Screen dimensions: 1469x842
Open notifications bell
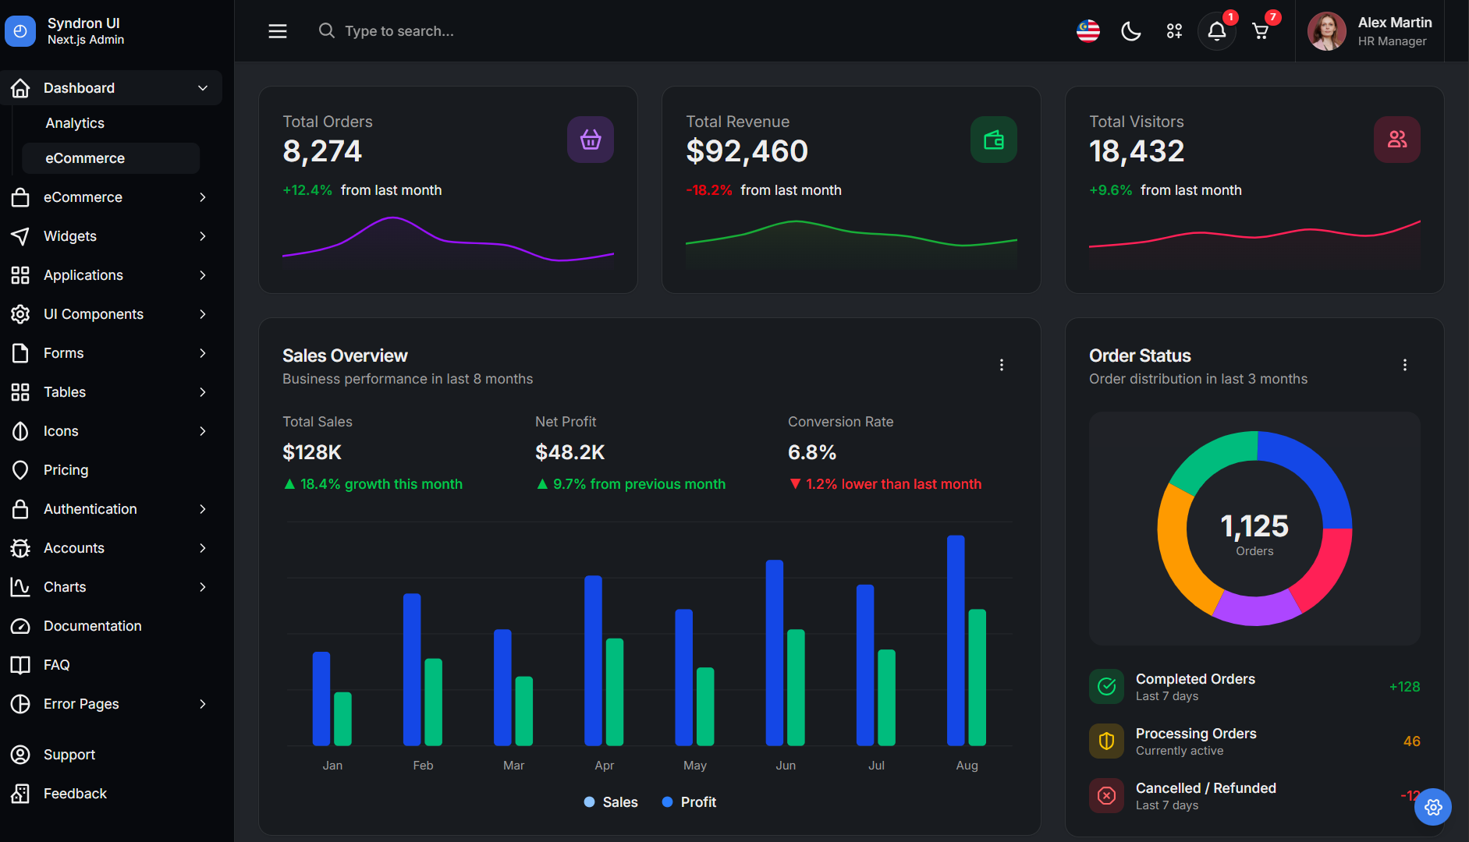coord(1217,31)
